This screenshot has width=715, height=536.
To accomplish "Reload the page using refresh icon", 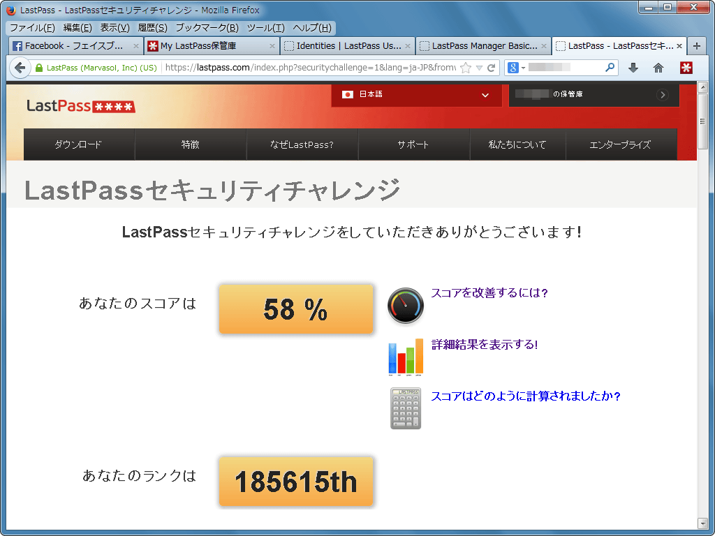I will click(491, 68).
